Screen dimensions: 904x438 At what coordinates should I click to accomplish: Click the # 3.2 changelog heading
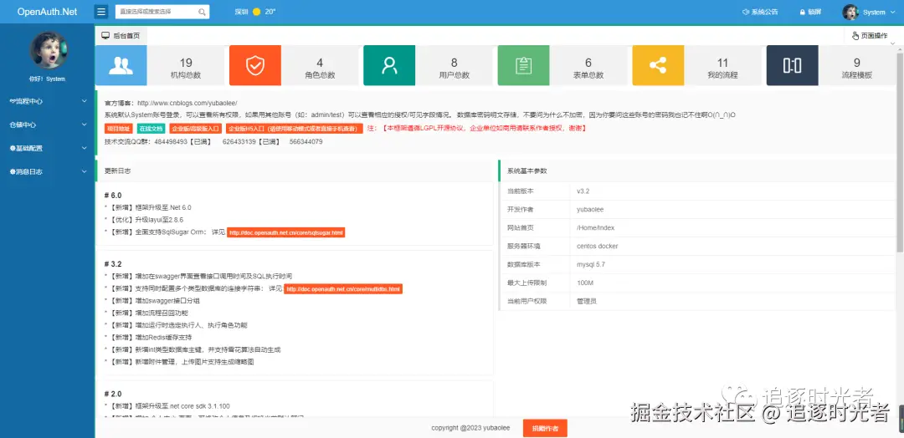pyautogui.click(x=113, y=263)
